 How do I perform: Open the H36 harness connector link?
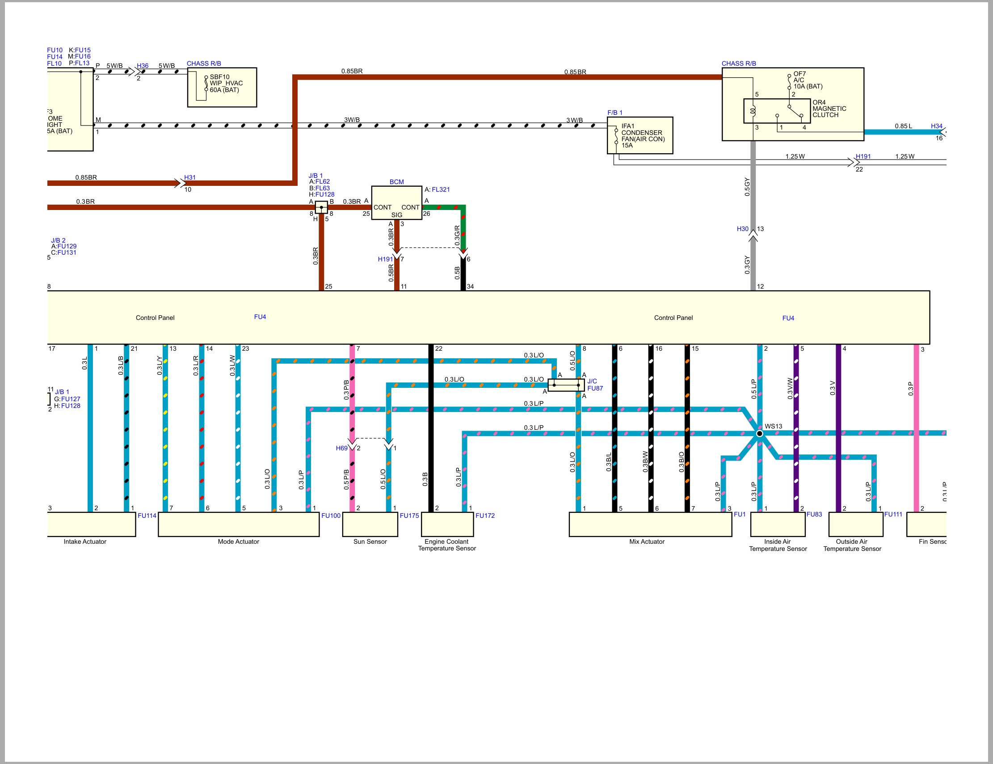point(142,65)
